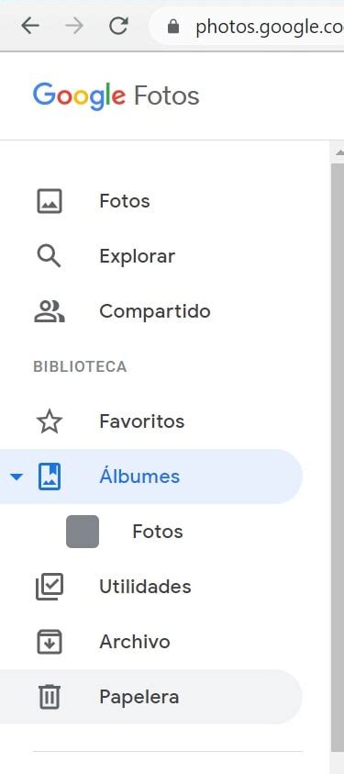Open the gray Fotos album thumbnail
Image resolution: width=344 pixels, height=774 pixels.
coord(83,532)
